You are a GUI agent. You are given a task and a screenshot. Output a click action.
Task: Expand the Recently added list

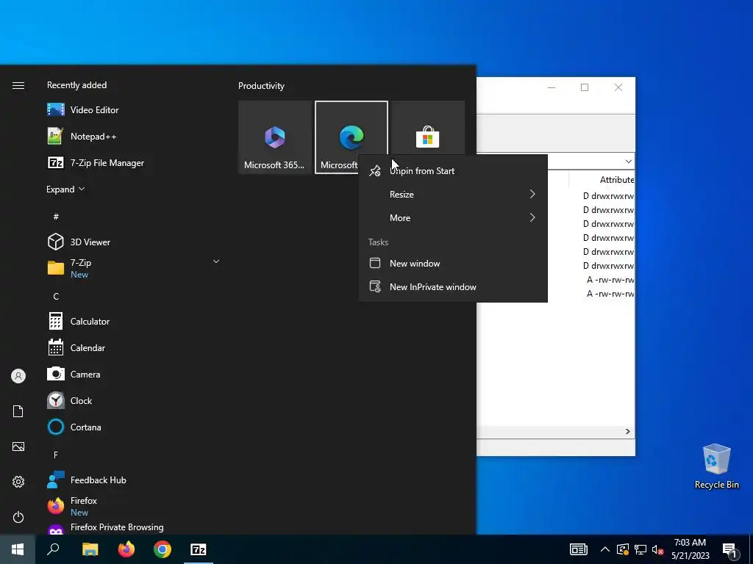coord(65,189)
